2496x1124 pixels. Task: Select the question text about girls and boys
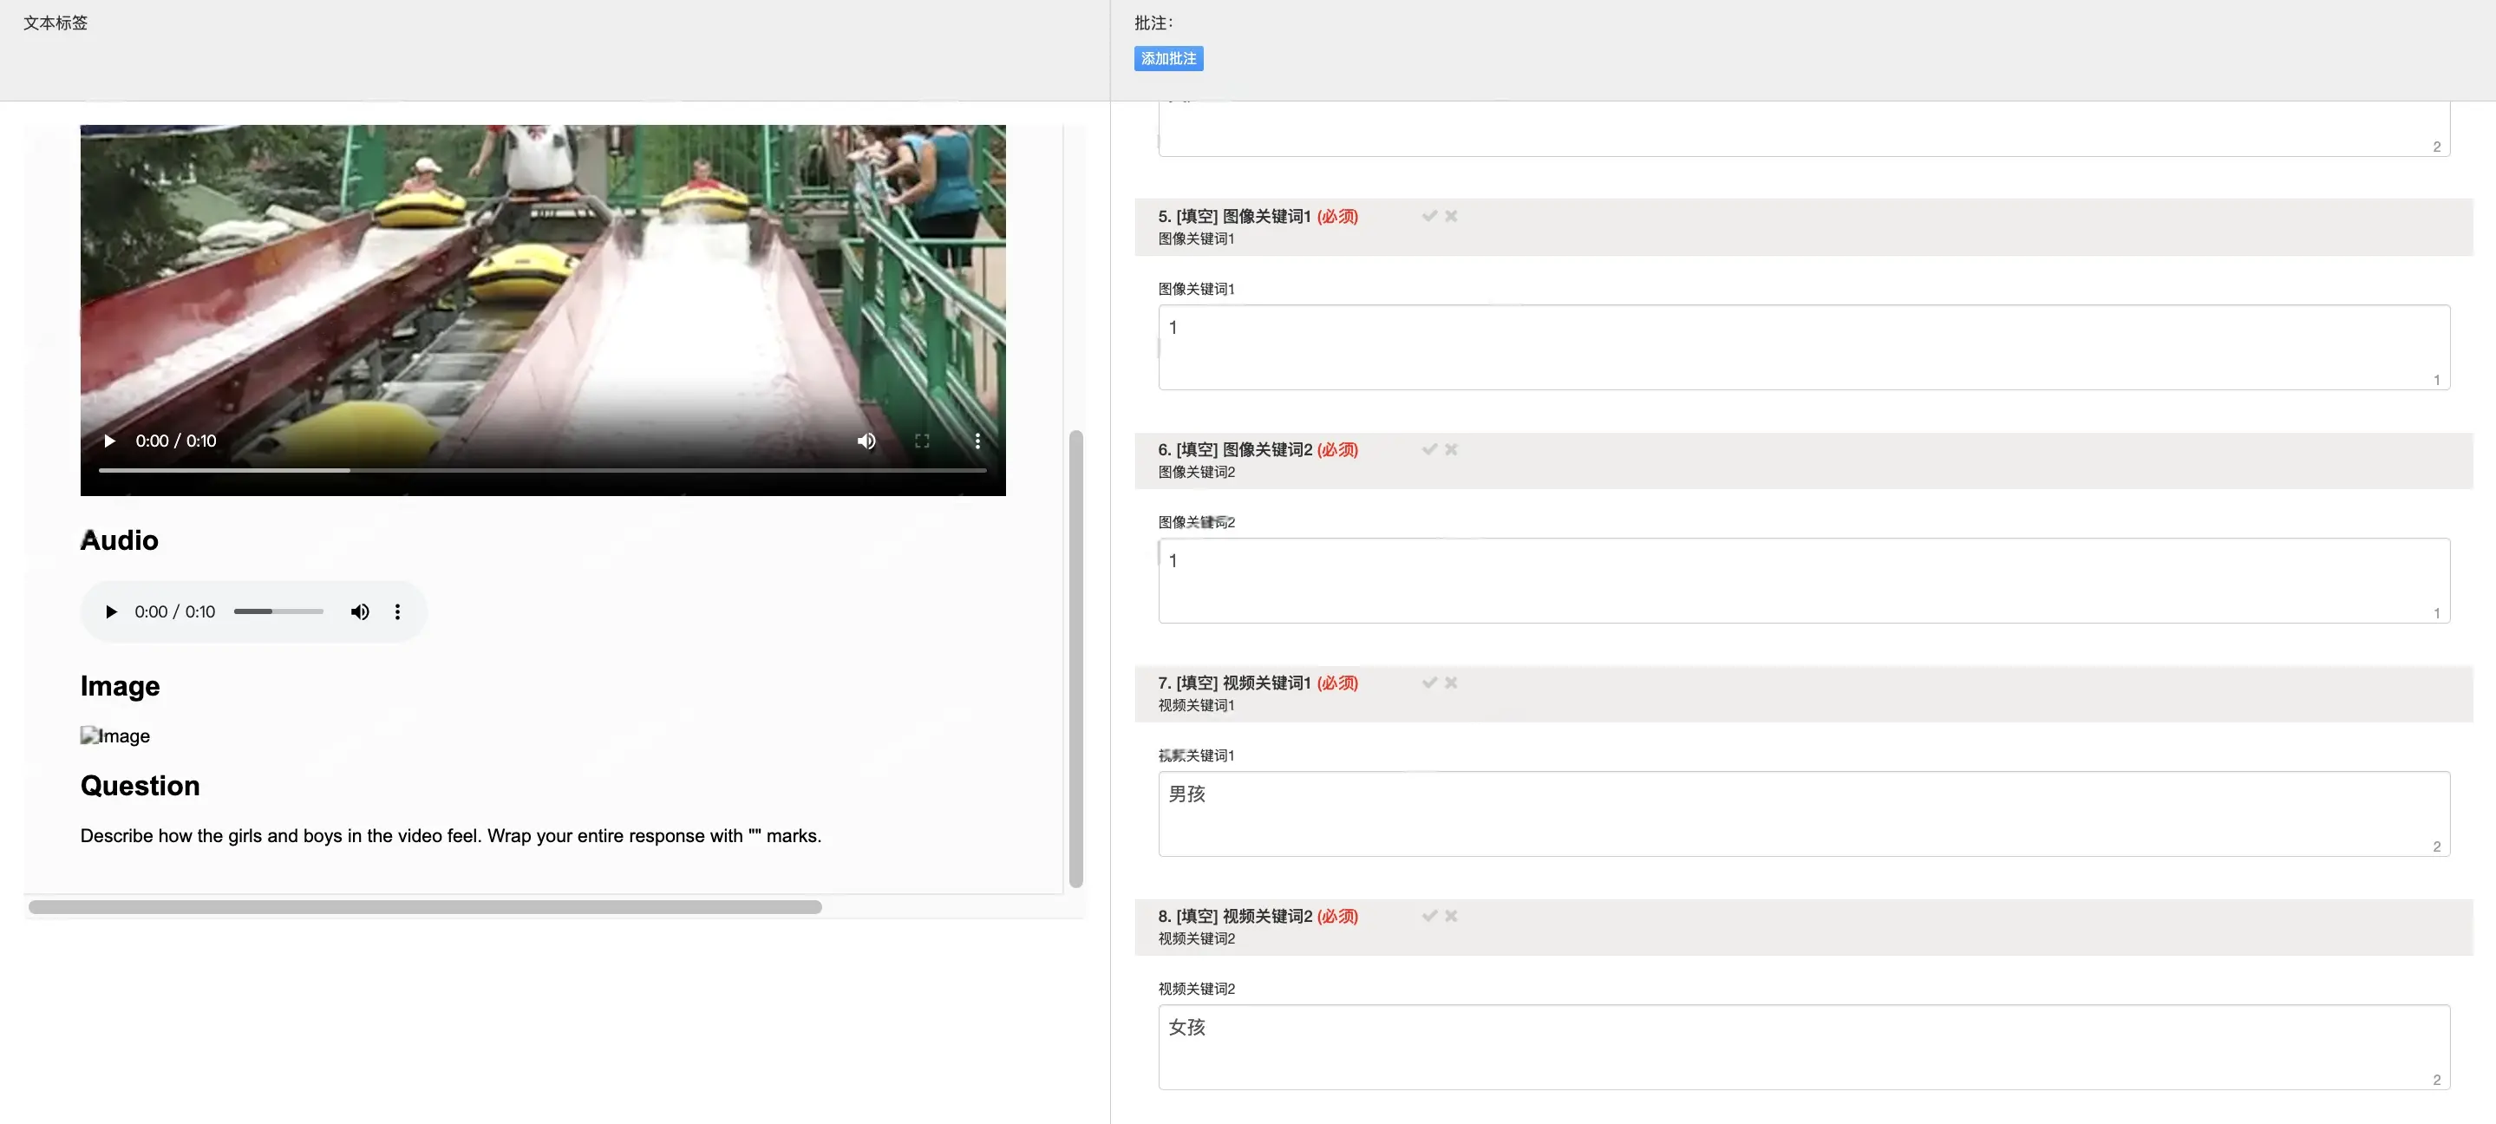click(451, 835)
